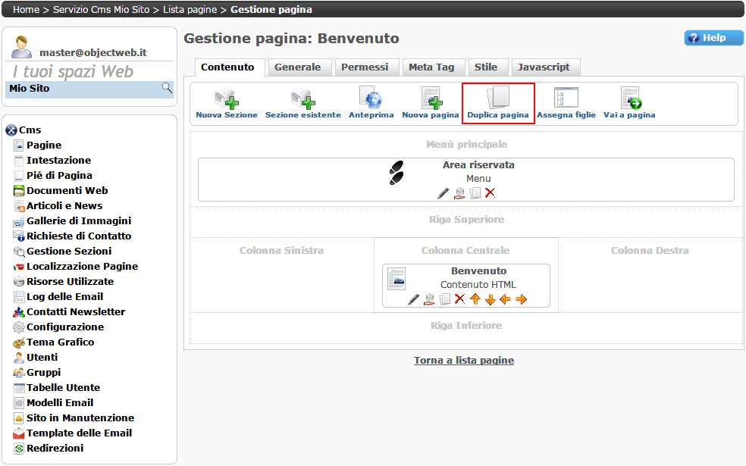
Task: Create a Nuova pagina
Action: pyautogui.click(x=431, y=99)
